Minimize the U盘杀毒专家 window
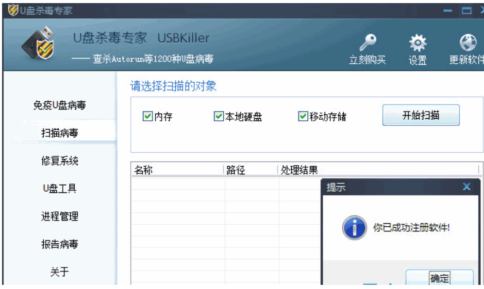The width and height of the screenshot is (484, 289). [447, 10]
